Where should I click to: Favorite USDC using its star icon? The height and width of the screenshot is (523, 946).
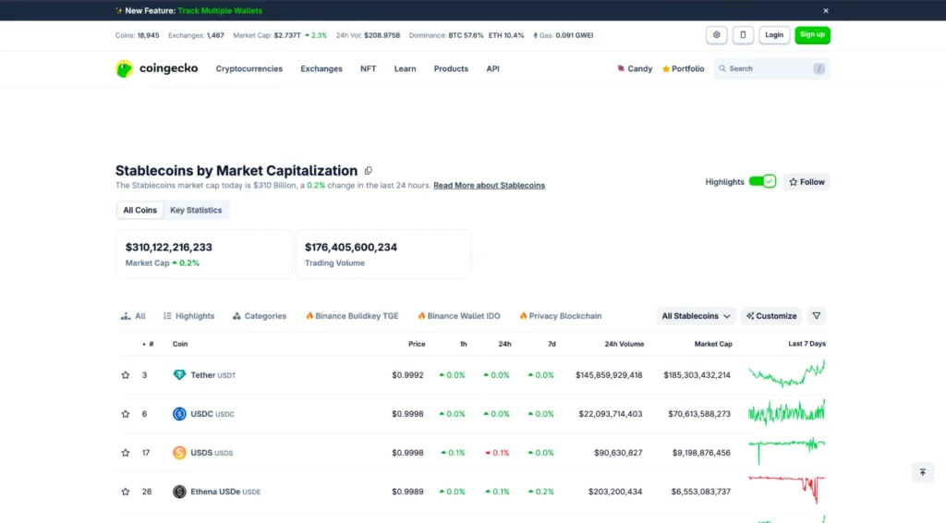point(126,414)
